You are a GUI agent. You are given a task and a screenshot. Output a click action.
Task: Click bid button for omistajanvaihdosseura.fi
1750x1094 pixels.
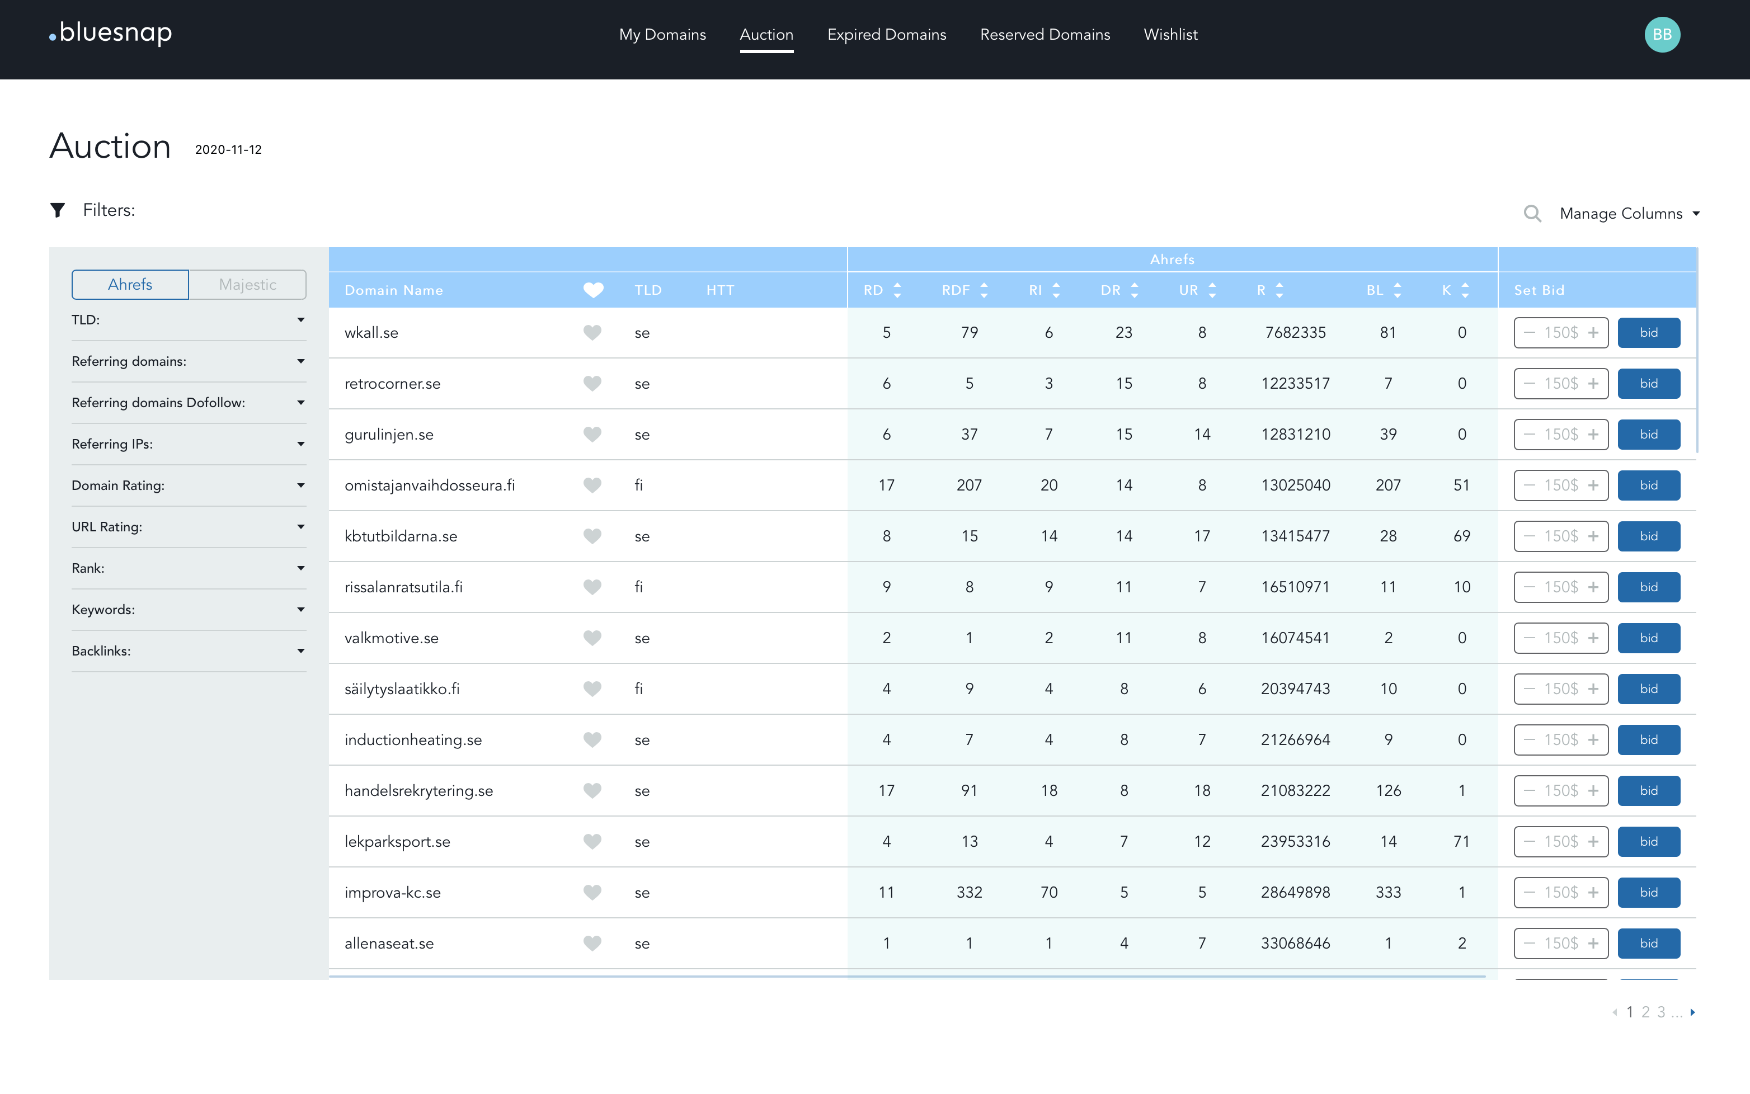click(1648, 485)
